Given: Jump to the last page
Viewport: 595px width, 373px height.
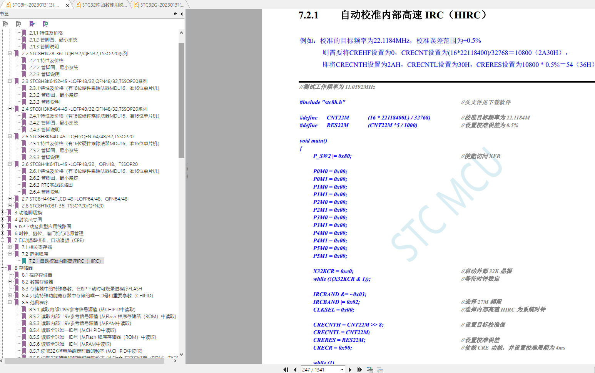Looking at the screenshot, I should [x=359, y=370].
